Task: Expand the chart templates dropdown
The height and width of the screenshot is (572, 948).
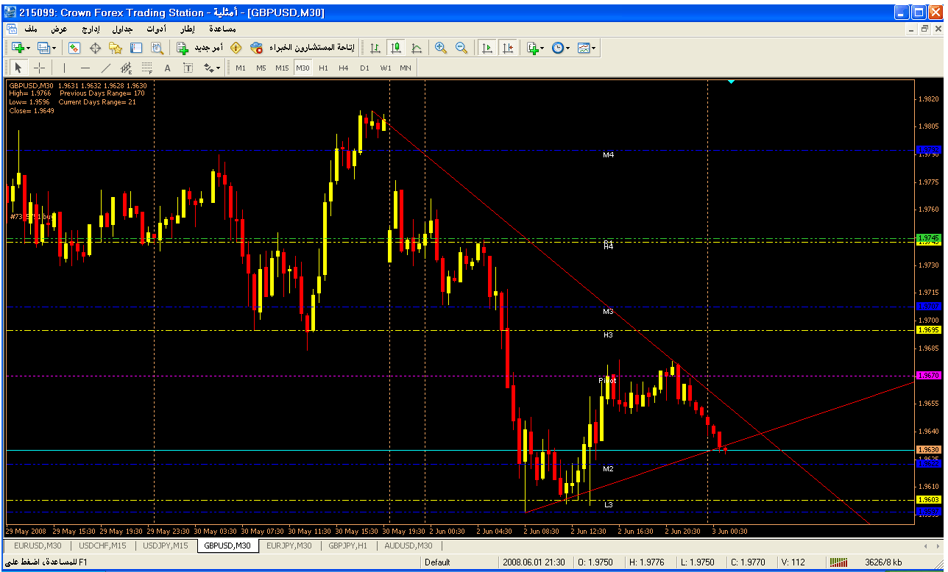Action: click(x=587, y=48)
